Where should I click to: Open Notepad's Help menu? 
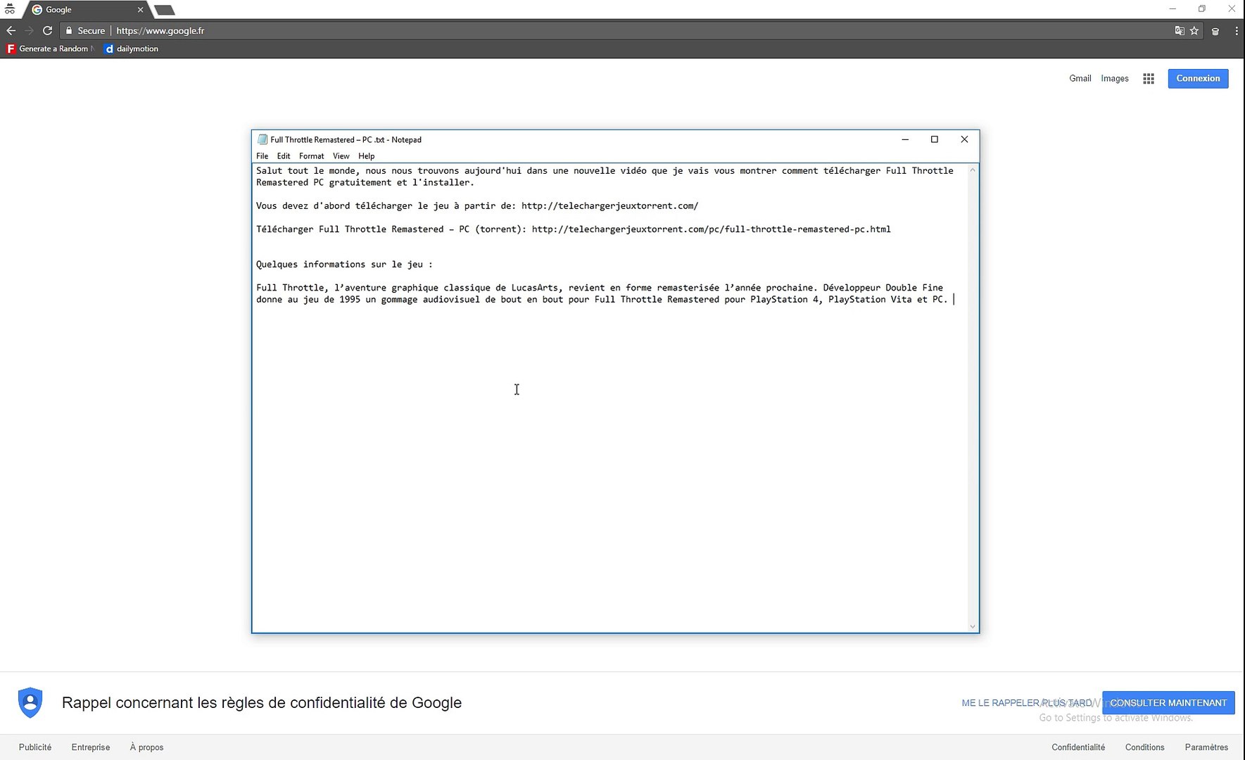pyautogui.click(x=366, y=156)
